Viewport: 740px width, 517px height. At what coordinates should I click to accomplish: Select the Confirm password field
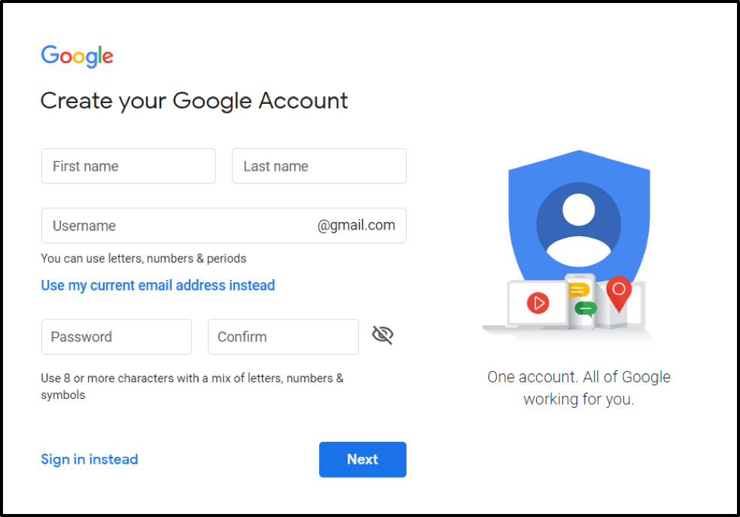coord(283,336)
